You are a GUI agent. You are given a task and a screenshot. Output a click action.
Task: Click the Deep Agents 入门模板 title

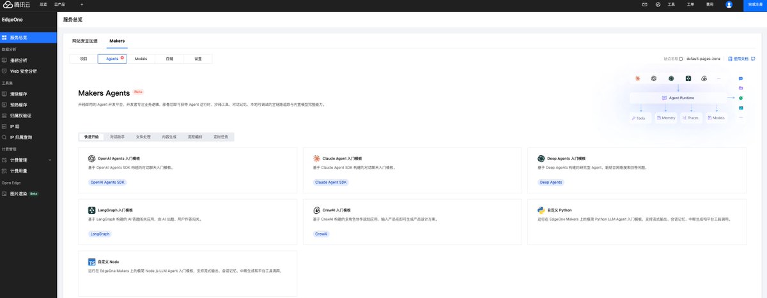coord(566,158)
